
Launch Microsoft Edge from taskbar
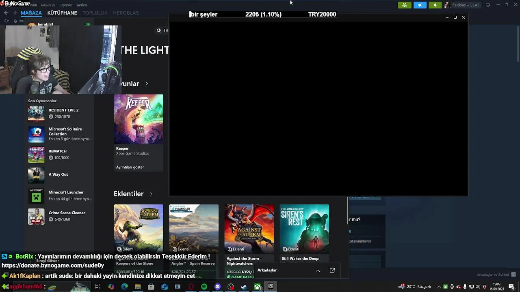point(124,287)
